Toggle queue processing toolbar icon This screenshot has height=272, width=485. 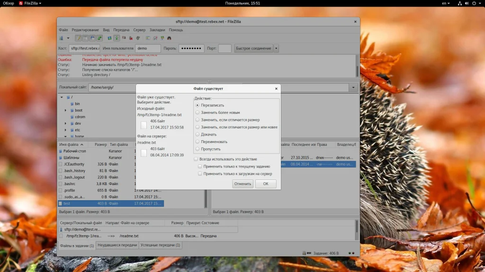(x=117, y=38)
